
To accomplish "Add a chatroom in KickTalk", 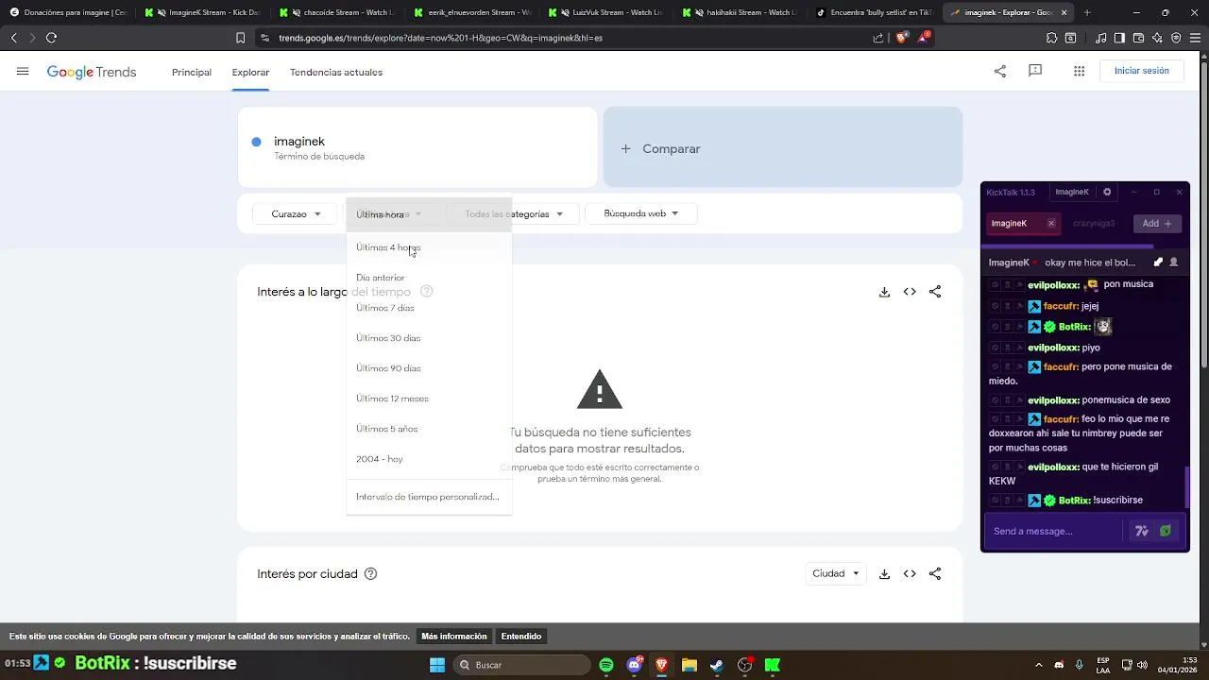I will pyautogui.click(x=1156, y=224).
